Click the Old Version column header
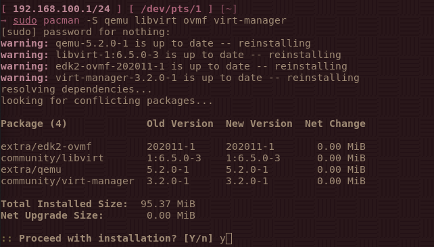This screenshot has width=434, height=247. (180, 123)
